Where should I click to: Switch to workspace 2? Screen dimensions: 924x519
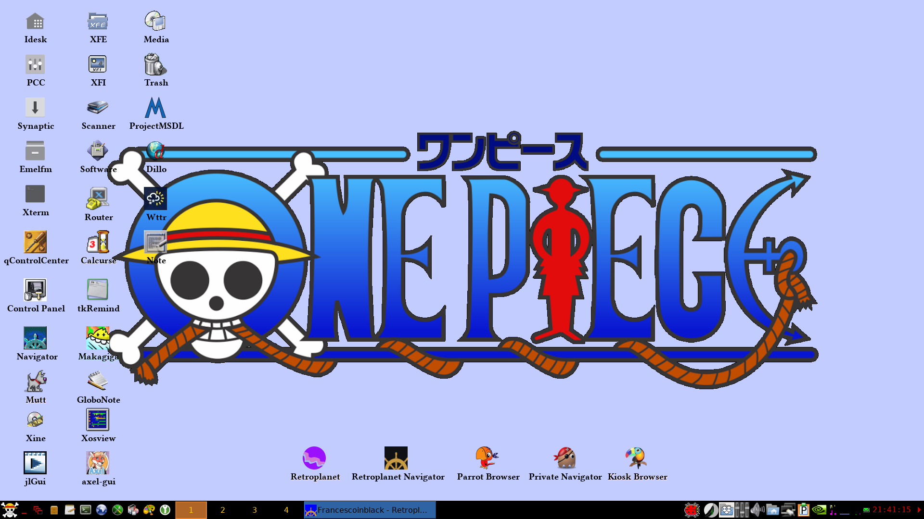(223, 510)
